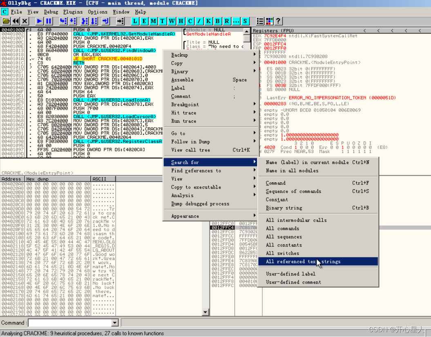Choose Comment from context menu
The image size is (431, 337).
point(210,96)
